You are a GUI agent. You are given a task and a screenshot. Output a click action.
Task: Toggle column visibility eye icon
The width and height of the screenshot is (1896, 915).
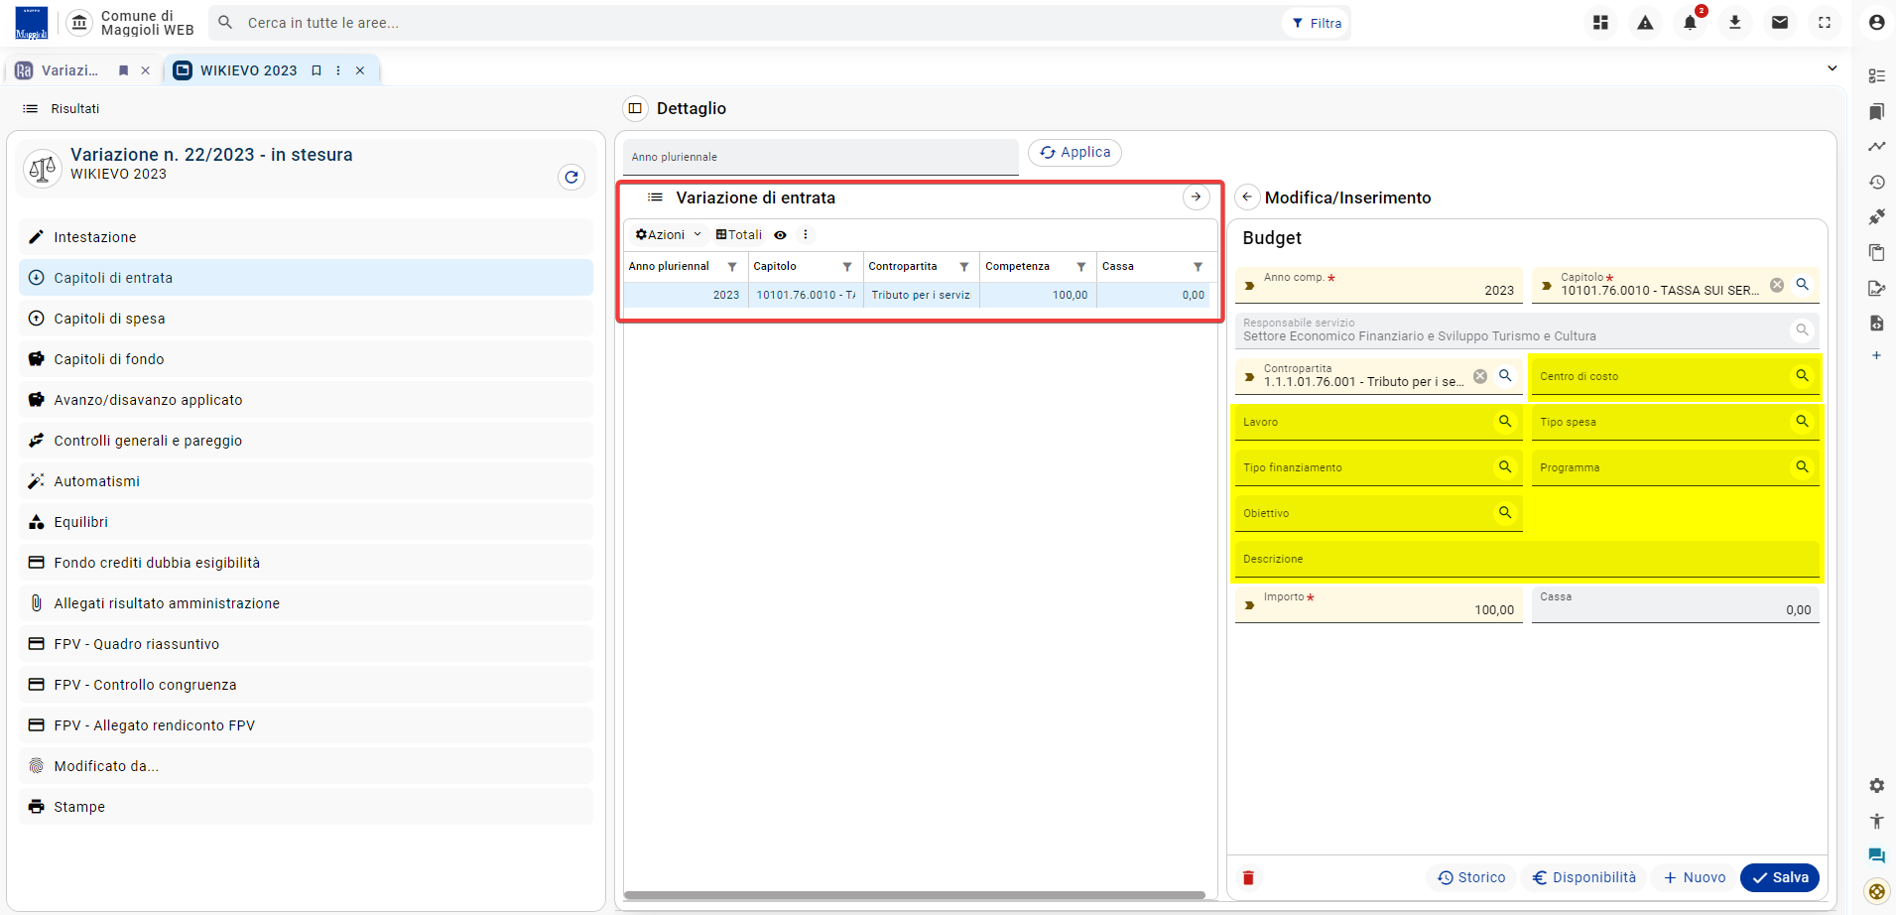pos(780,235)
